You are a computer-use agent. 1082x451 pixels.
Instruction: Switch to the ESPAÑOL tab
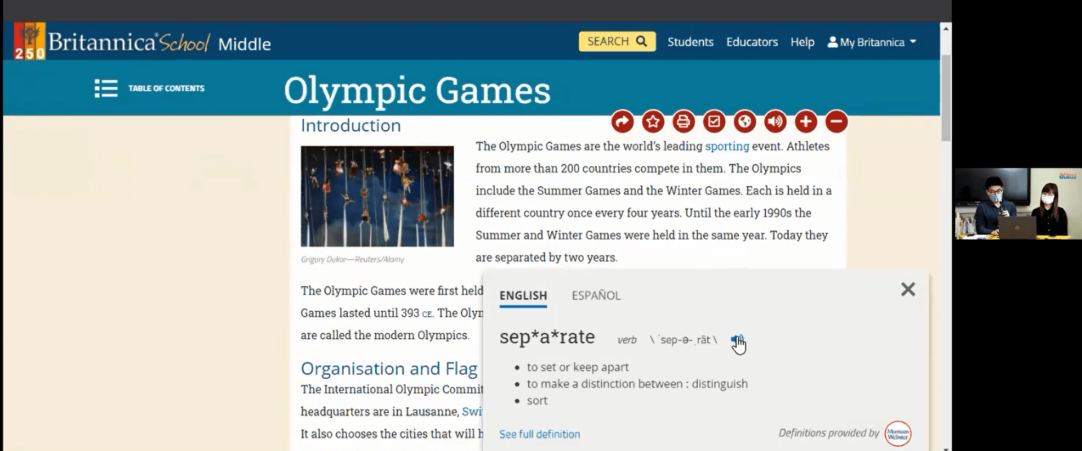(596, 295)
